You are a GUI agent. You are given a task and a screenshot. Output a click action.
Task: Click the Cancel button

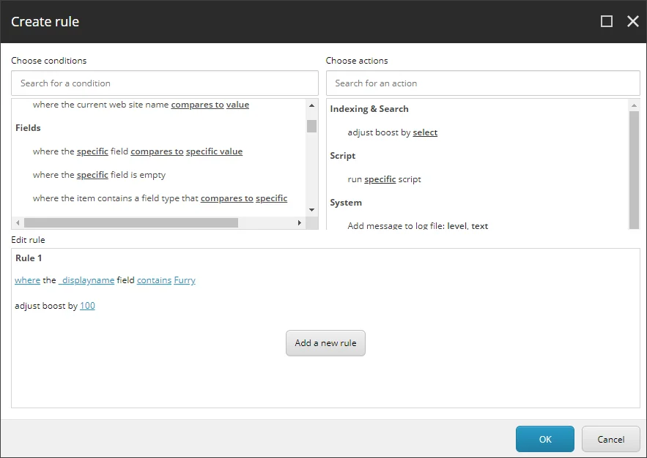[x=610, y=439]
